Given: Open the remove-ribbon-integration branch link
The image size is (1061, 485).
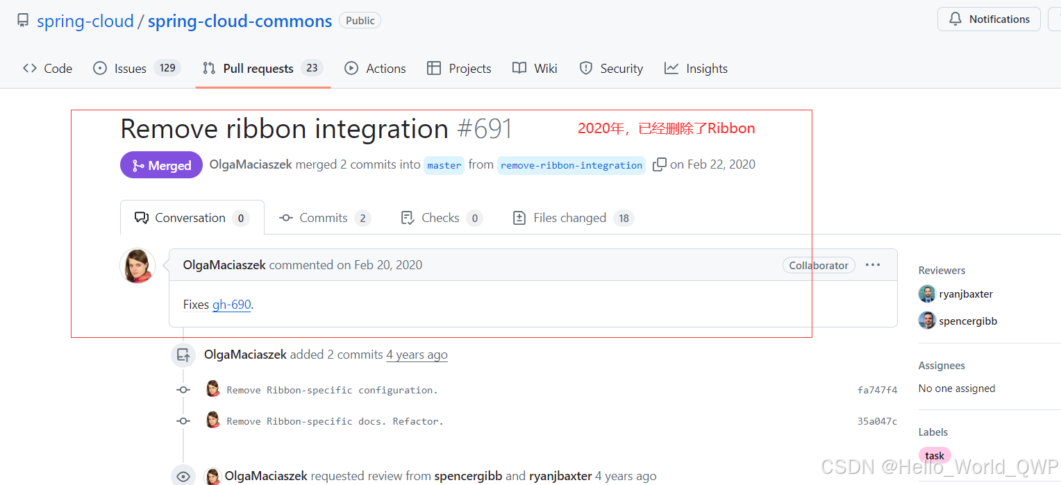Looking at the screenshot, I should pos(571,165).
